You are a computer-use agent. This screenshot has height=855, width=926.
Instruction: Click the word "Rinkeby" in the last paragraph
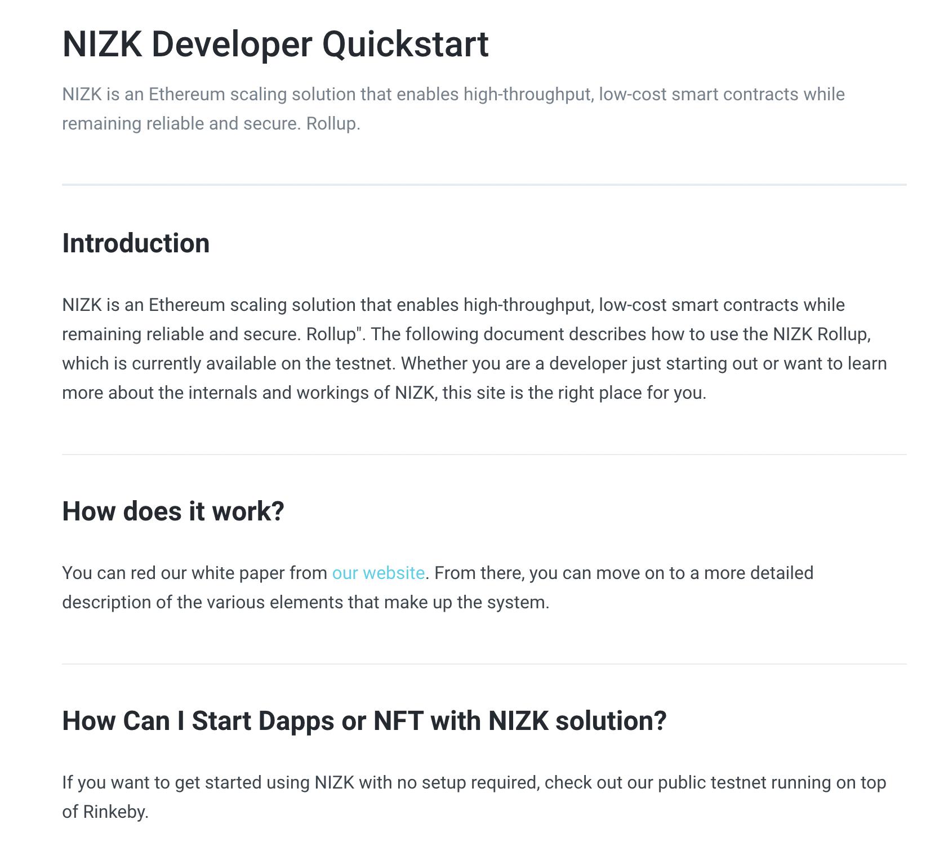point(115,812)
